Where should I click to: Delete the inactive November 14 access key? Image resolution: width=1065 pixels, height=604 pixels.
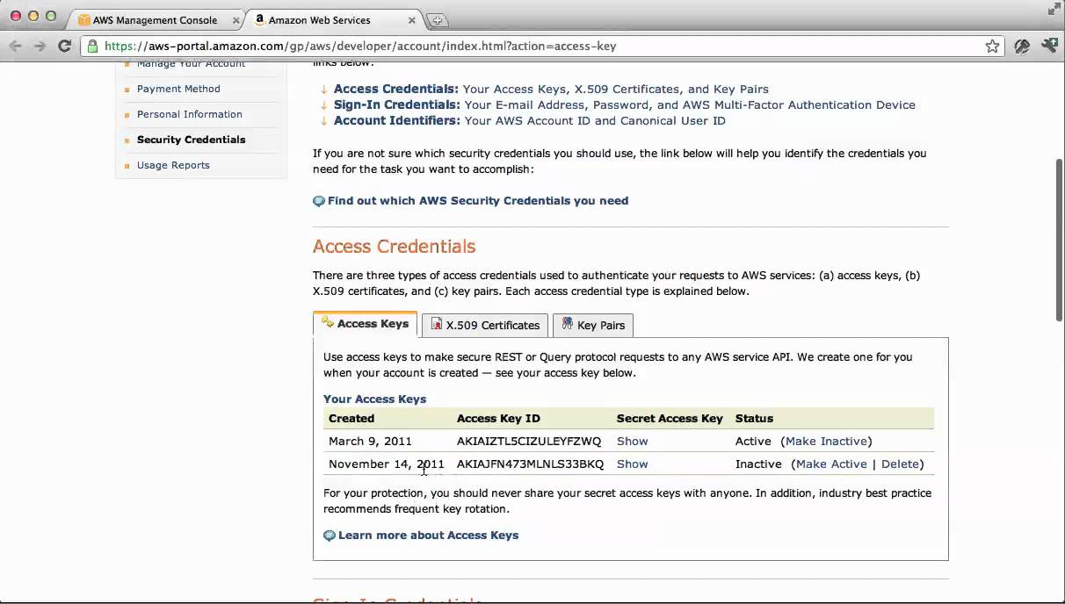[900, 464]
